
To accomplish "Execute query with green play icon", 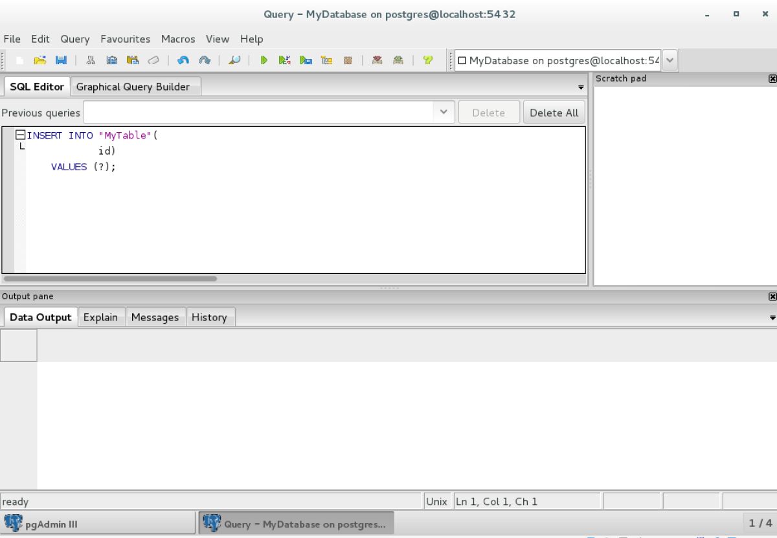I will point(264,60).
